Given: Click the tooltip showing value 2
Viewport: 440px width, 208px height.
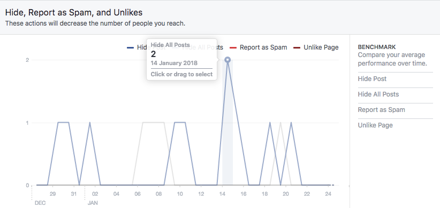Looking at the screenshot, I should tap(181, 59).
